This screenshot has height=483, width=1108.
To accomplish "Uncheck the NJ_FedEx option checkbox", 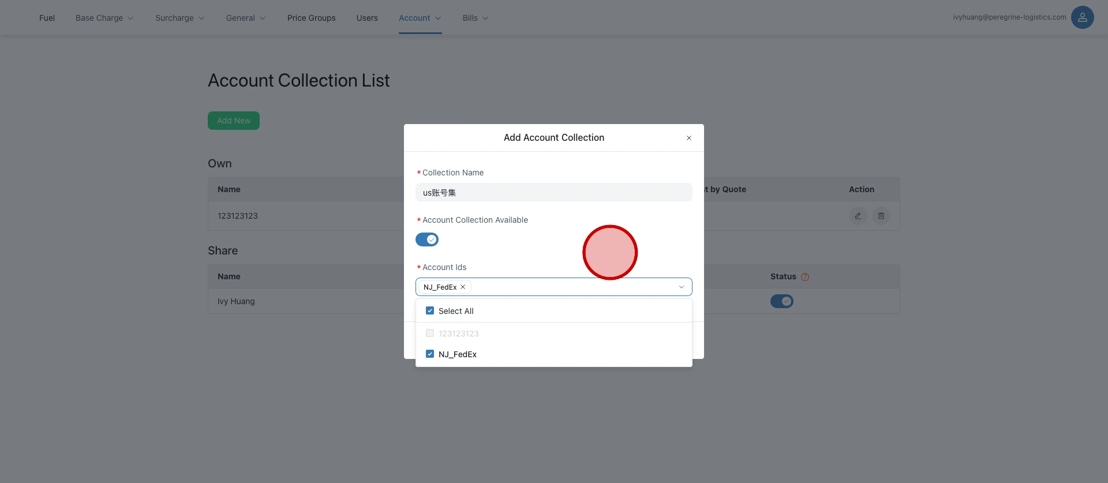I will [x=430, y=354].
